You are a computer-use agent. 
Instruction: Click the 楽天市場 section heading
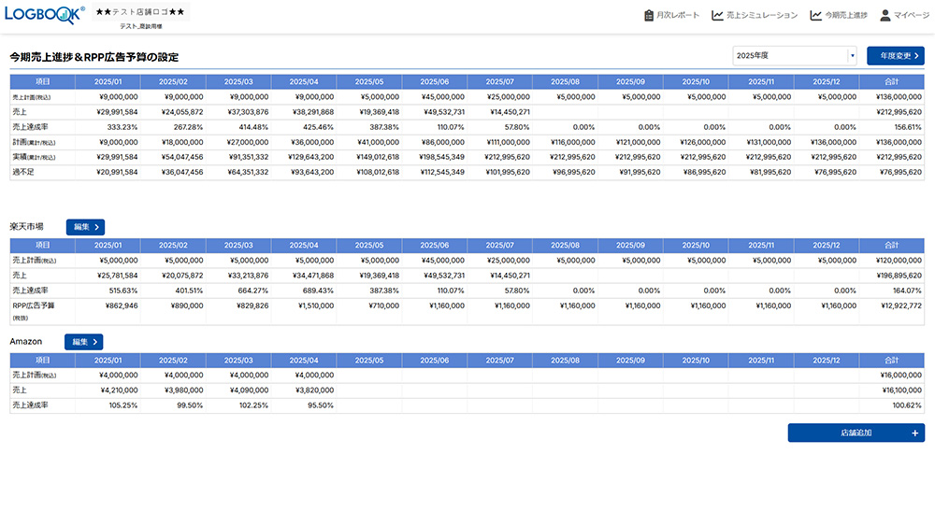point(27,226)
